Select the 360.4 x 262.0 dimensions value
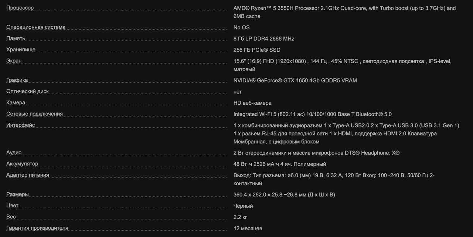This screenshot has width=473, height=237. pyautogui.click(x=284, y=194)
